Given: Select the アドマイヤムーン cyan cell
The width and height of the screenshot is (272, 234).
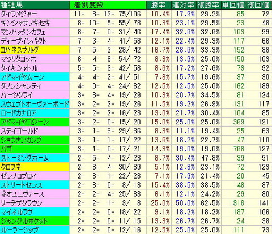Looking at the screenshot, I should click(x=35, y=77).
